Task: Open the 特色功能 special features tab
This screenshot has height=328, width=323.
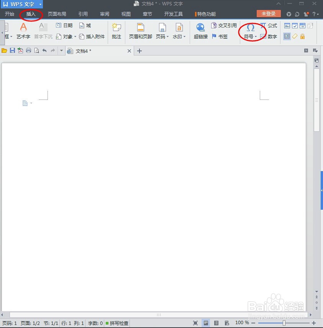Action: (x=205, y=14)
